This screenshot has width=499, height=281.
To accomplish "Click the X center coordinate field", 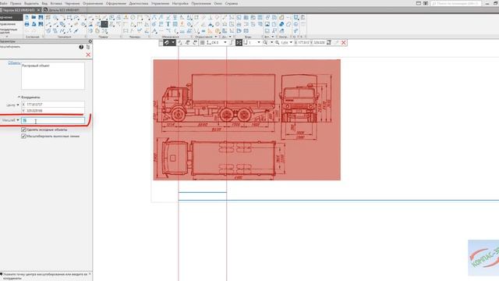I will [x=53, y=105].
